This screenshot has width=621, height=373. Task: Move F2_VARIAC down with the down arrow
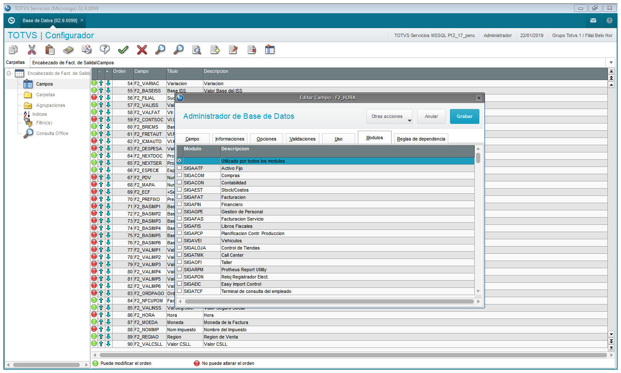(108, 83)
